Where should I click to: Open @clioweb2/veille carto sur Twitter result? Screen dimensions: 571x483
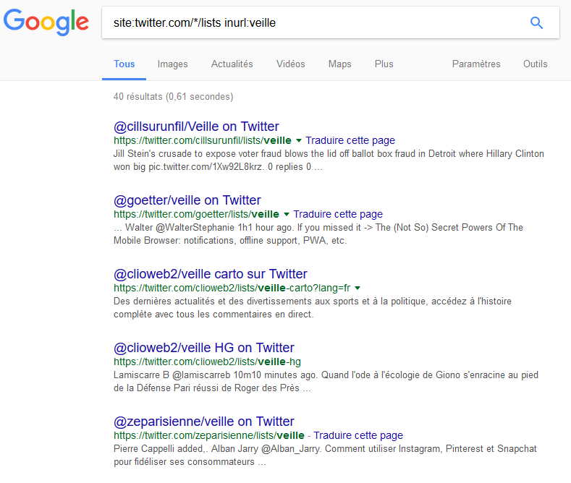pyautogui.click(x=210, y=274)
